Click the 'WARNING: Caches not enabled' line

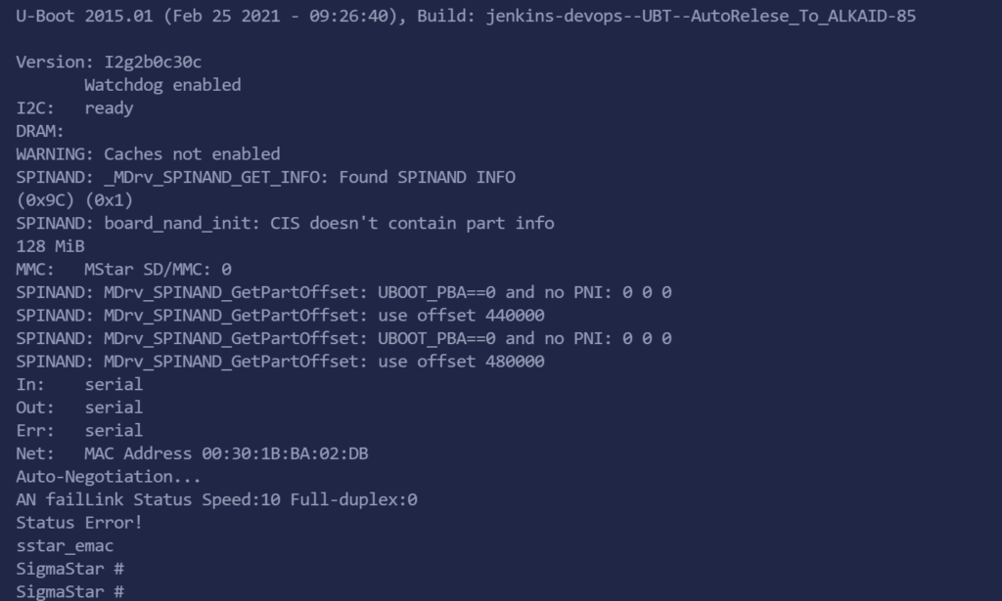tap(148, 154)
